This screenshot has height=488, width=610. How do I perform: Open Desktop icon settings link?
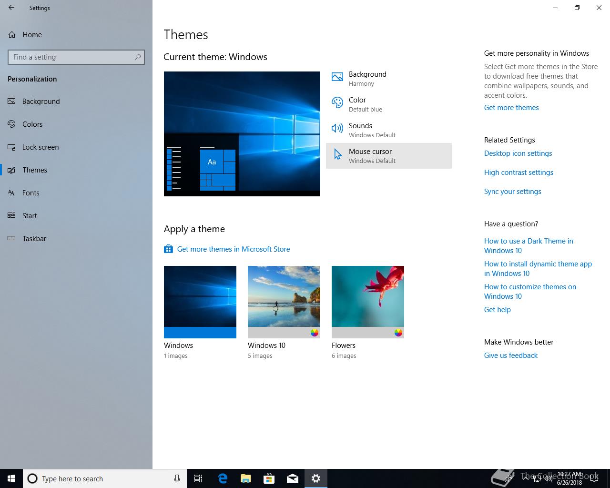518,153
